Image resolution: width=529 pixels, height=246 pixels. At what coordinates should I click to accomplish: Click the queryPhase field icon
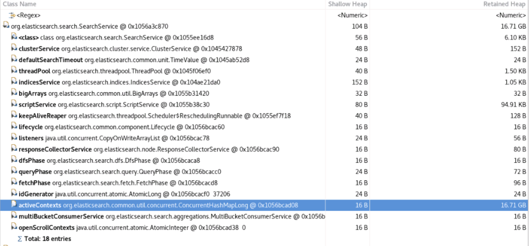coord(14,171)
